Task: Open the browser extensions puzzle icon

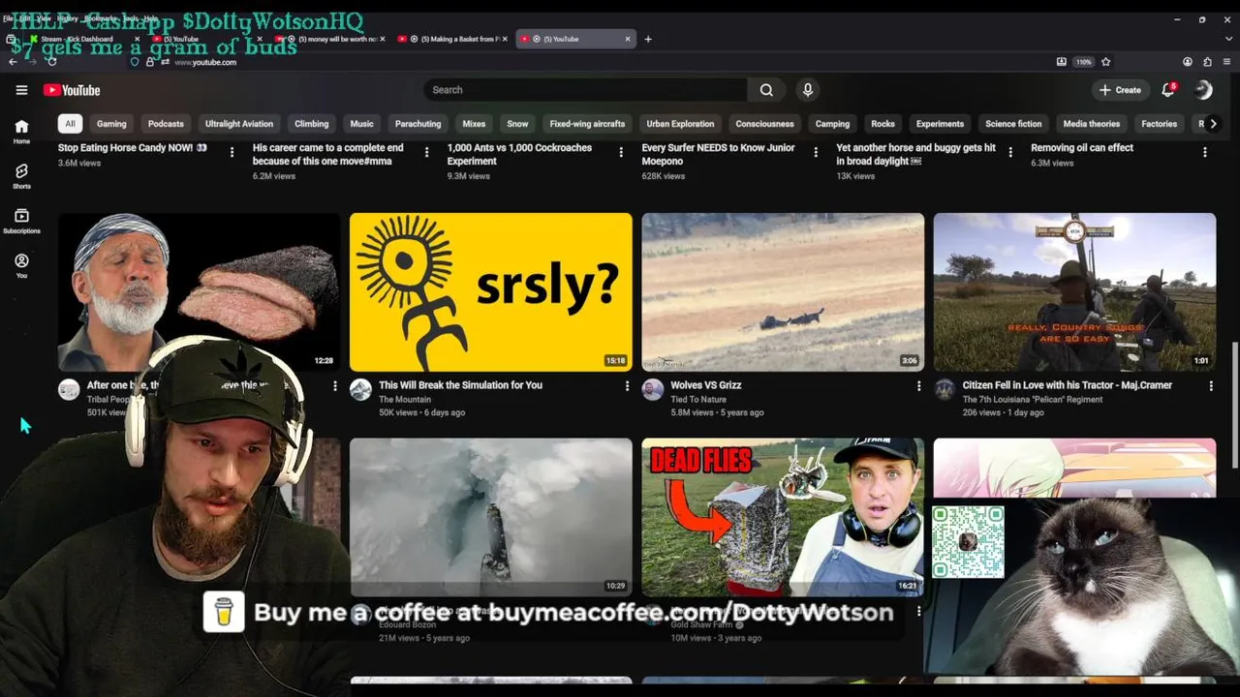Action: click(x=1207, y=62)
